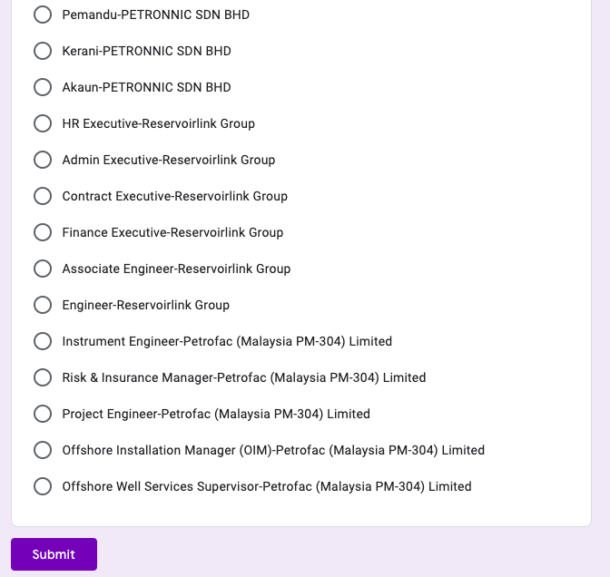The height and width of the screenshot is (577, 610).
Task: Select Finance Executive-Reservoirlink Group option
Action: 43,232
